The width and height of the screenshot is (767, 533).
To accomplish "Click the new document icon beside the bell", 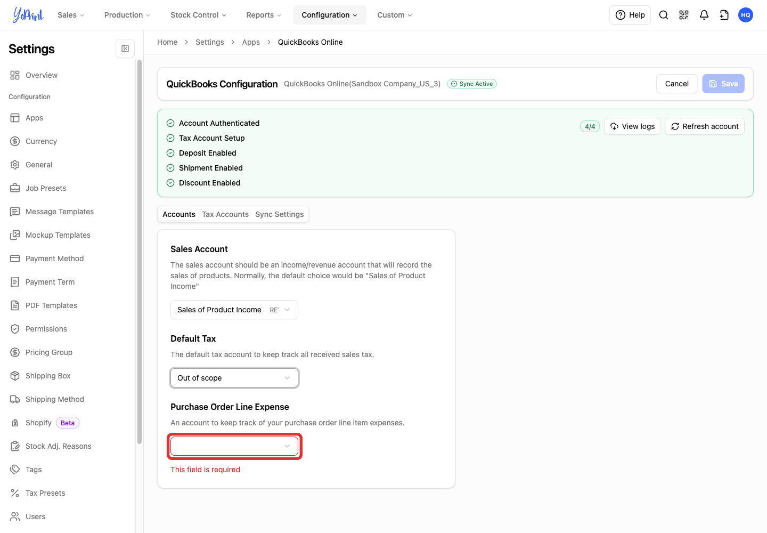I will 724,15.
